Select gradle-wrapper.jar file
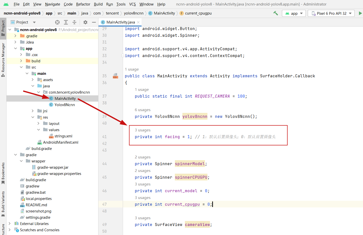 (x=53, y=167)
